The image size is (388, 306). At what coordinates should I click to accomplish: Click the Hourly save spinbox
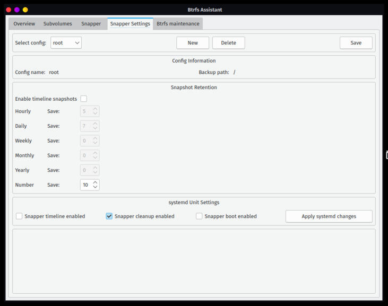[x=90, y=111]
